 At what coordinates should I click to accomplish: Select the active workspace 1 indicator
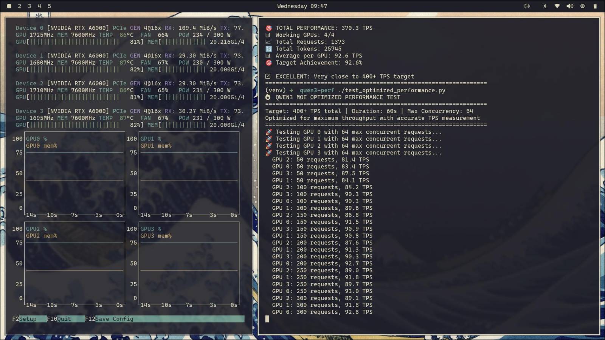coord(9,6)
